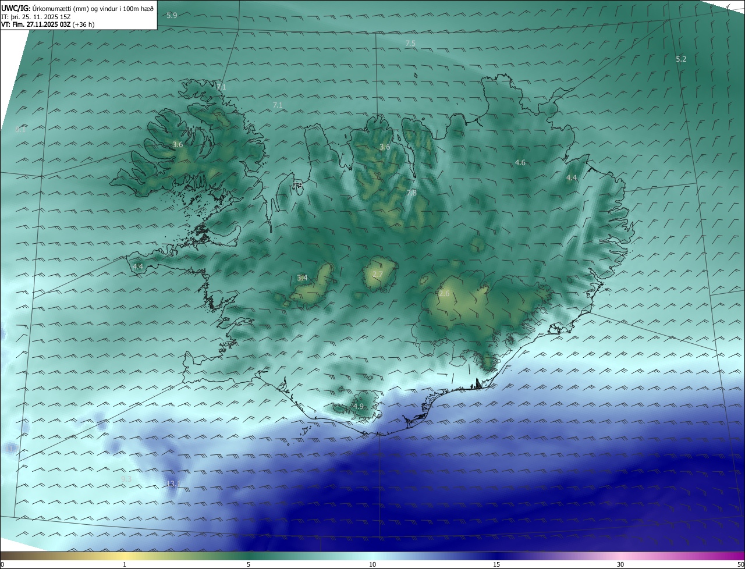
Task: Click the 9.3 value label
Action: click(126, 479)
